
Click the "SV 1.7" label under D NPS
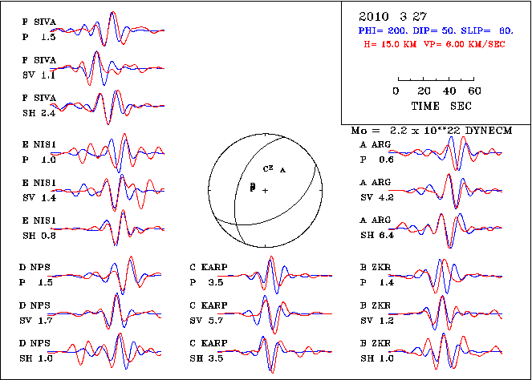(36, 321)
